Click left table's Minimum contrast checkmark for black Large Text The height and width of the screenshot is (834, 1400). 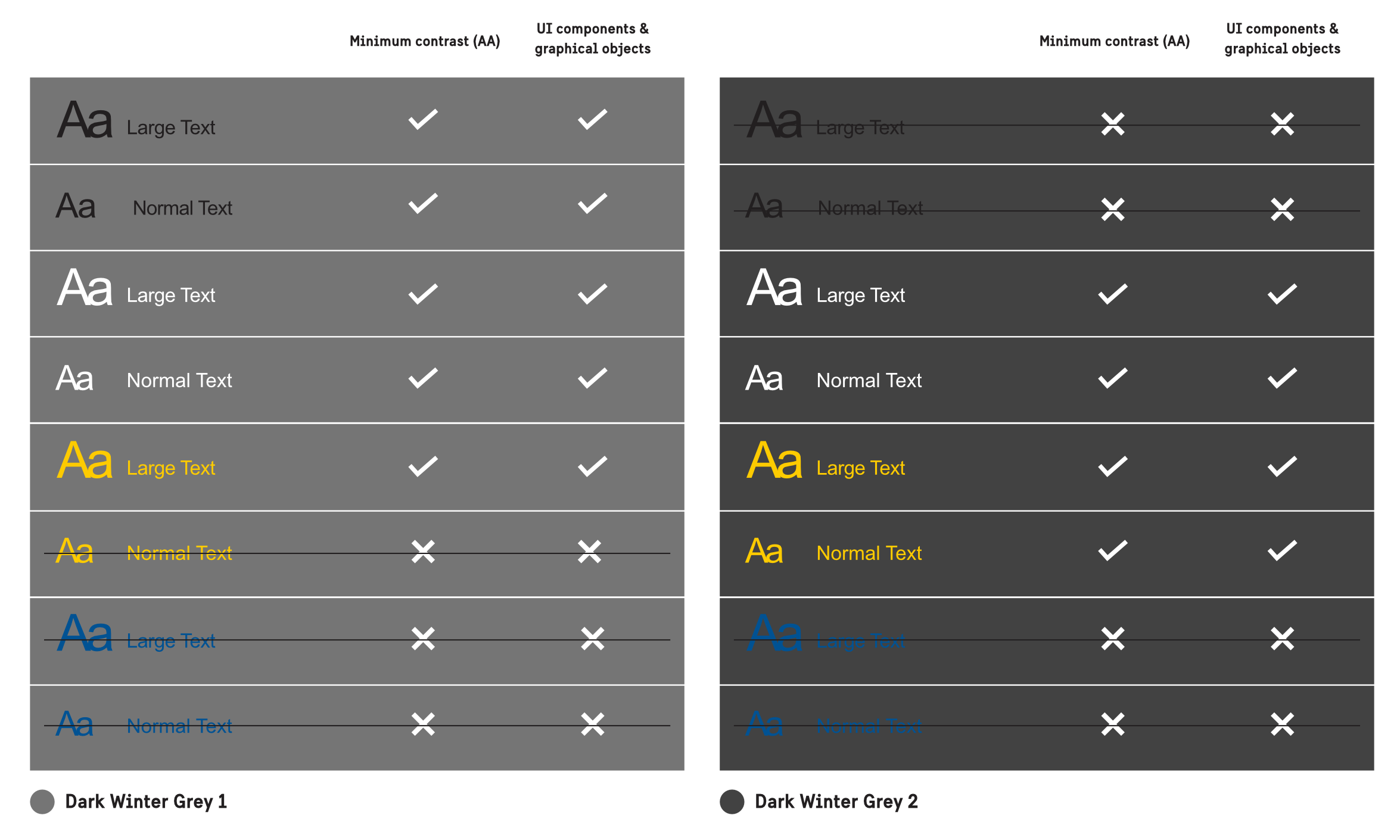click(x=423, y=120)
